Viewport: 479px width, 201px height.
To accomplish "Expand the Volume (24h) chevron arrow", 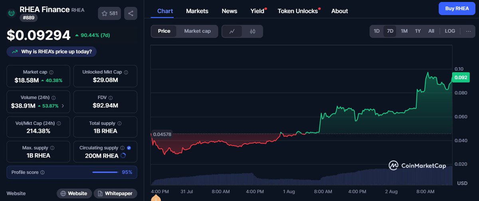I will click(62, 106).
